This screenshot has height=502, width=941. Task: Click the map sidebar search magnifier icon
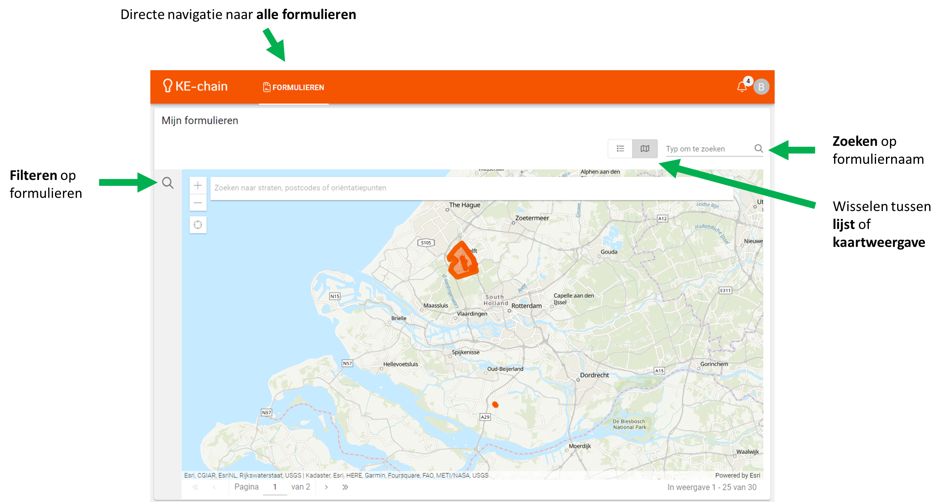tap(168, 183)
